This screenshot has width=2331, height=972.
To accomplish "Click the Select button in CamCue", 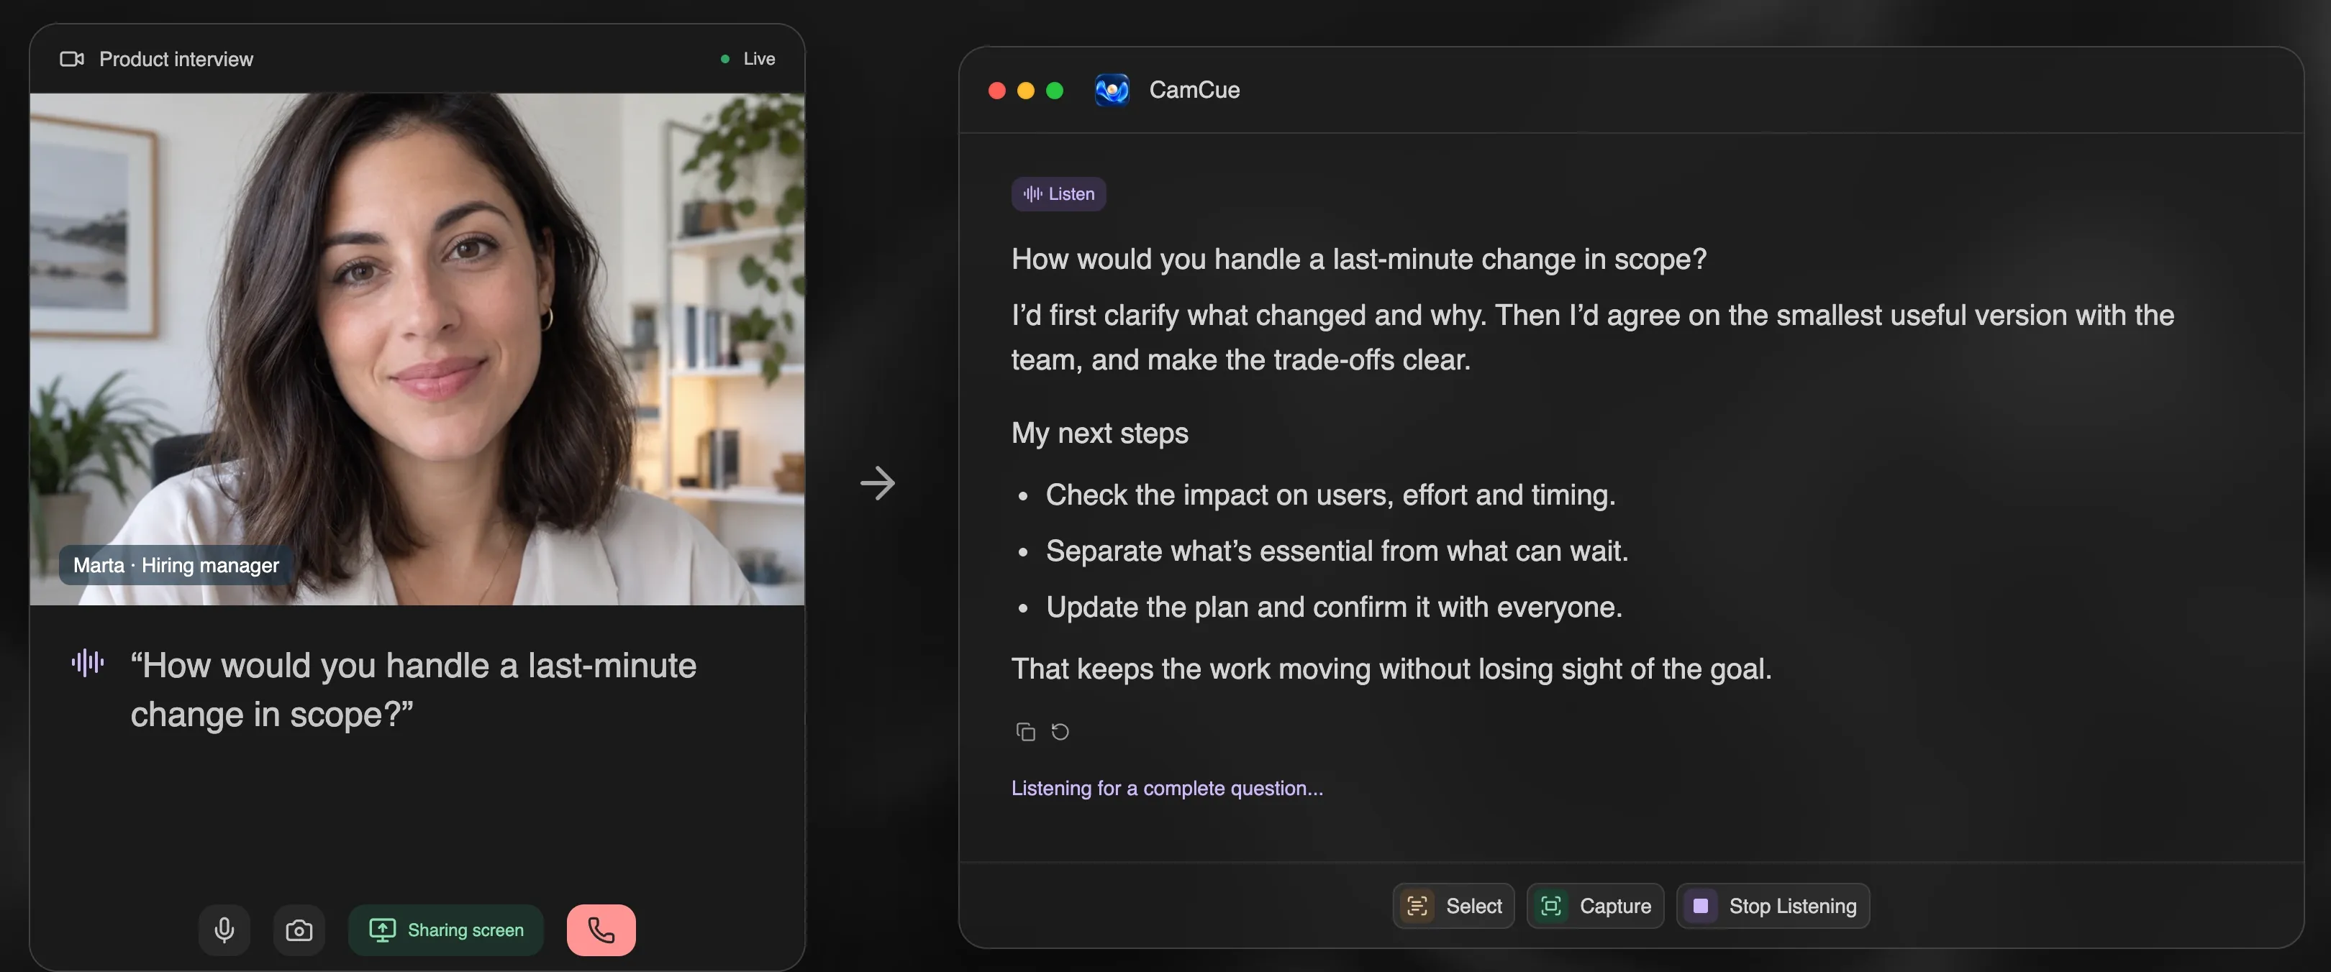I will (x=1453, y=906).
